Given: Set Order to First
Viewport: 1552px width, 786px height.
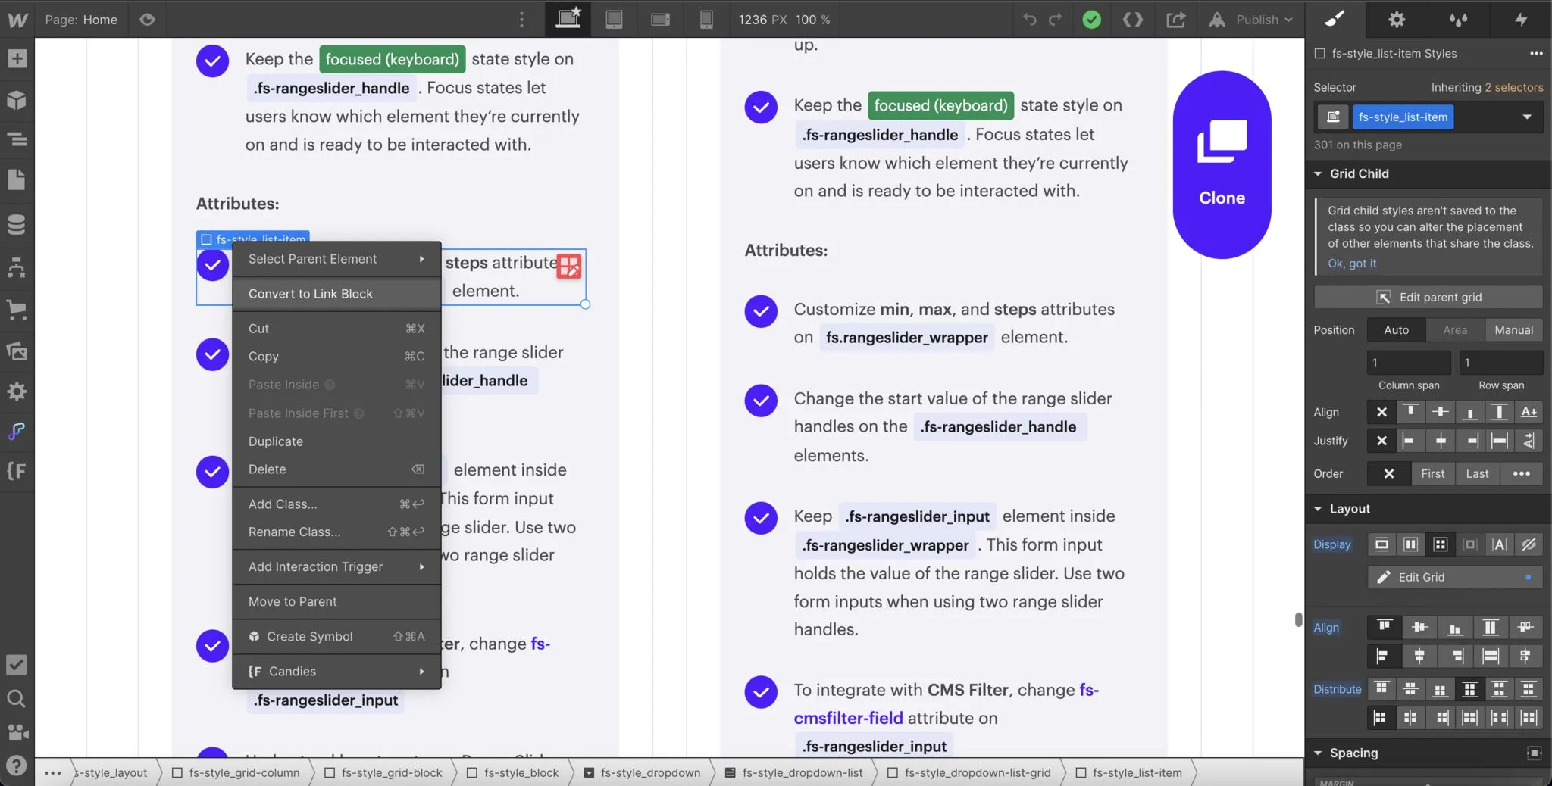Looking at the screenshot, I should (x=1432, y=473).
